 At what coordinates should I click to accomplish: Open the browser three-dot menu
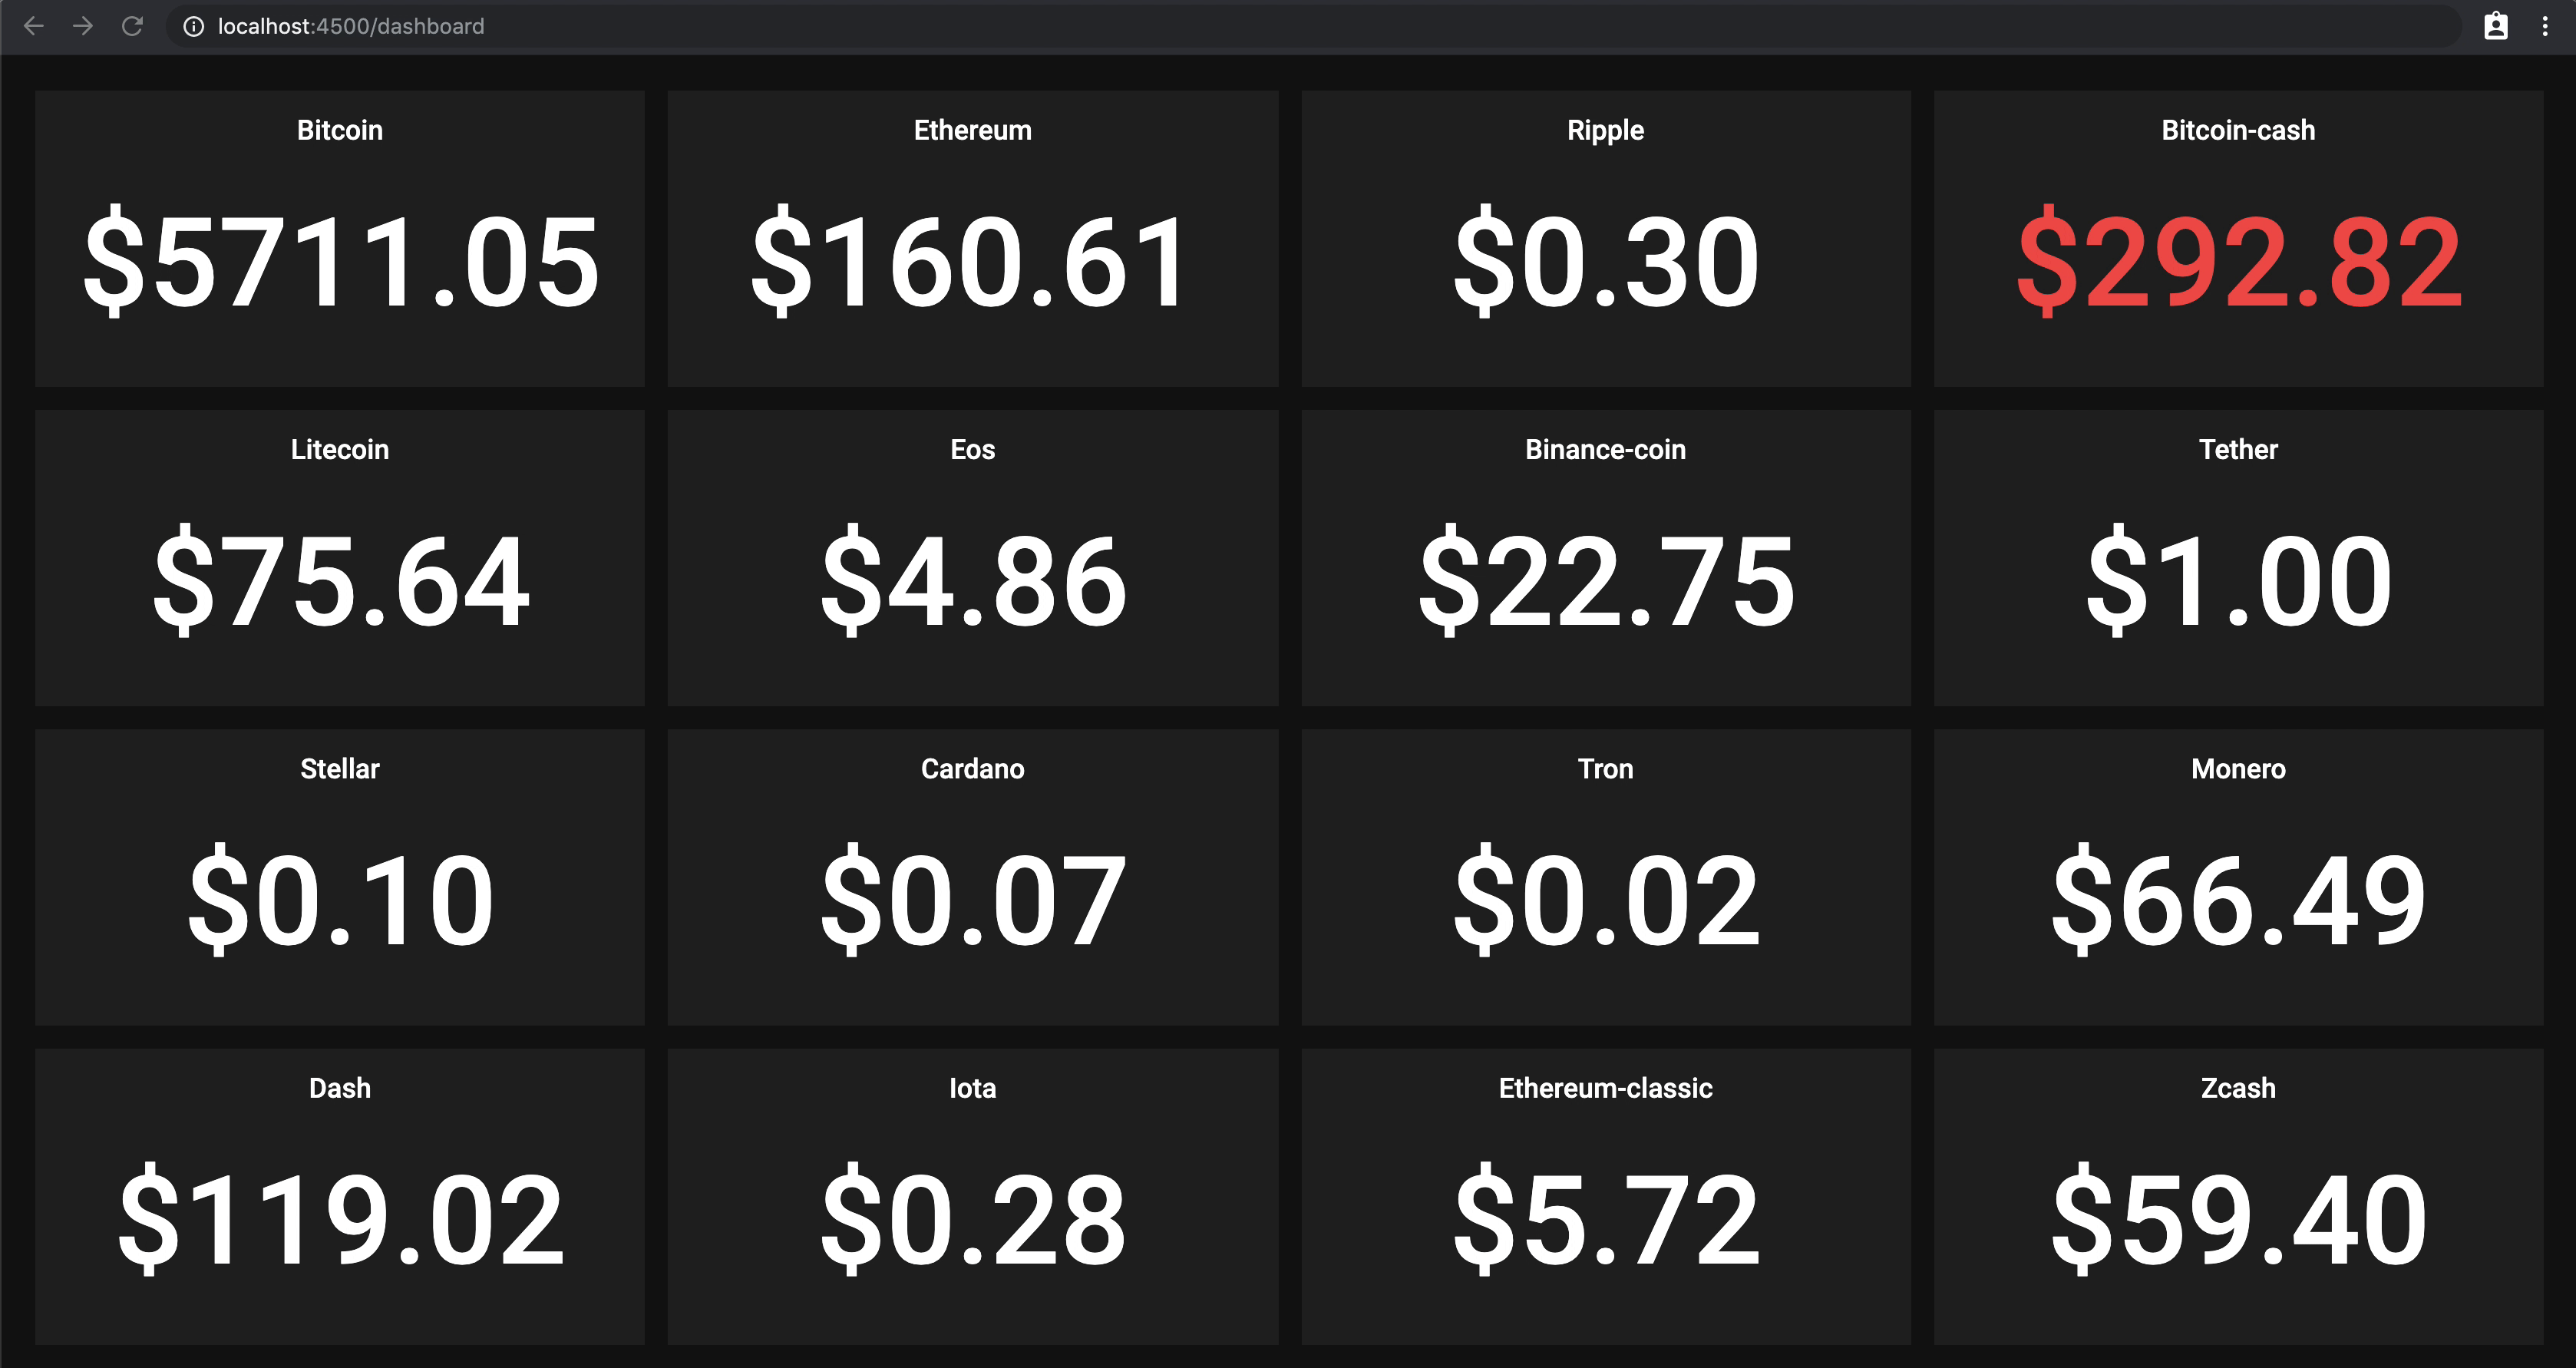pos(2545,26)
